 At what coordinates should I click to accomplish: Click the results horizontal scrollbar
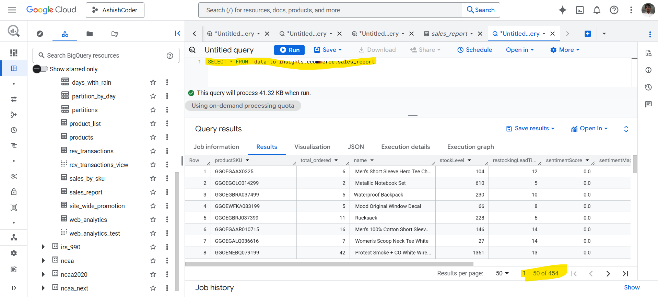329,264
